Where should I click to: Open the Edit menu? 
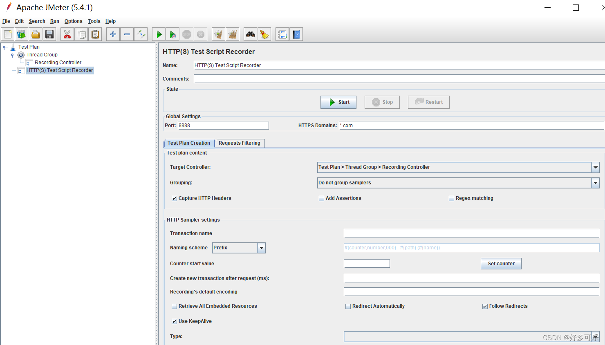19,21
